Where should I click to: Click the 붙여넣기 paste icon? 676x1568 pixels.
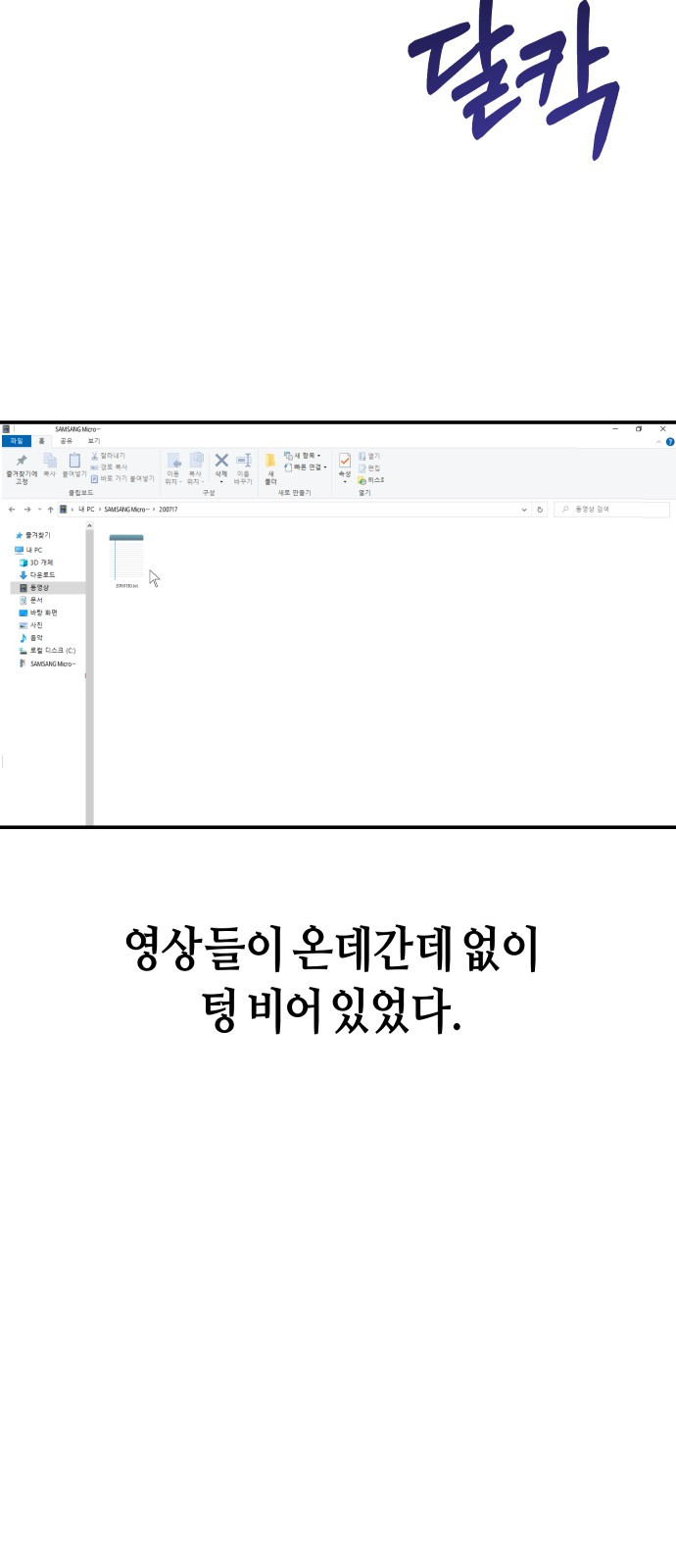(74, 461)
